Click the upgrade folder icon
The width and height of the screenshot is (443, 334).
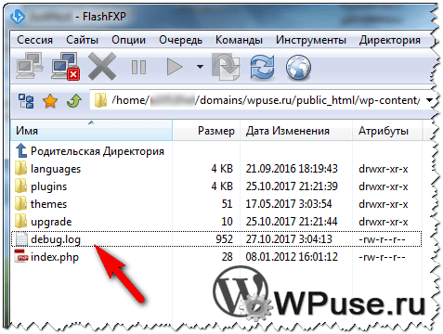click(20, 221)
